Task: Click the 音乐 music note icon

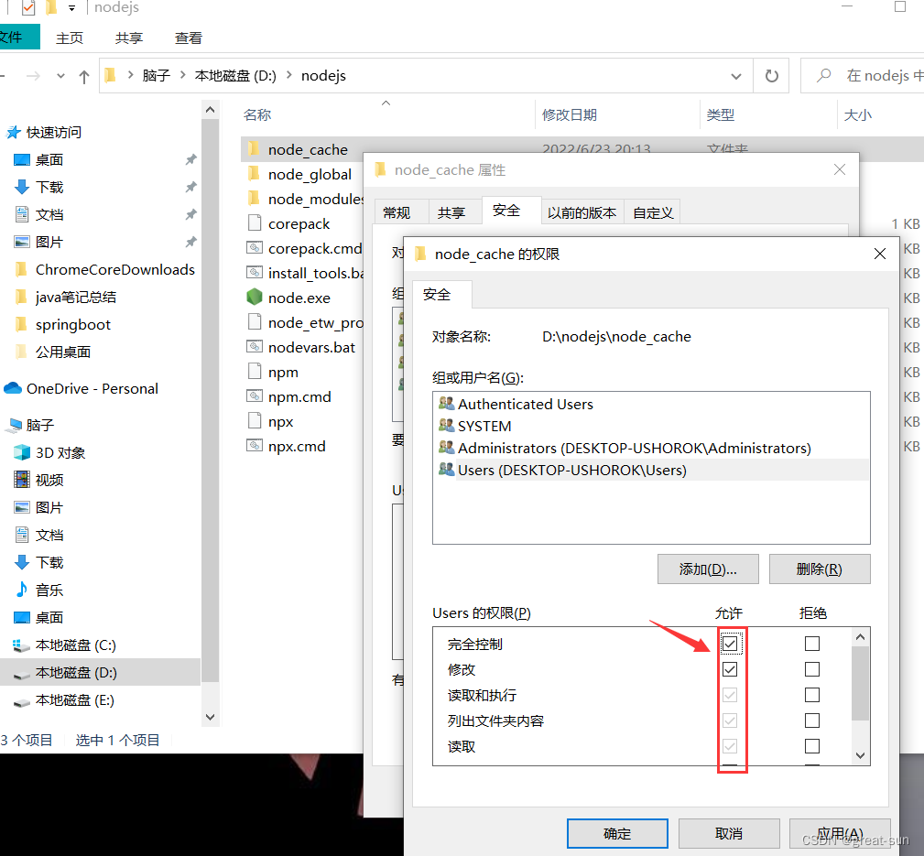Action: pos(22,590)
